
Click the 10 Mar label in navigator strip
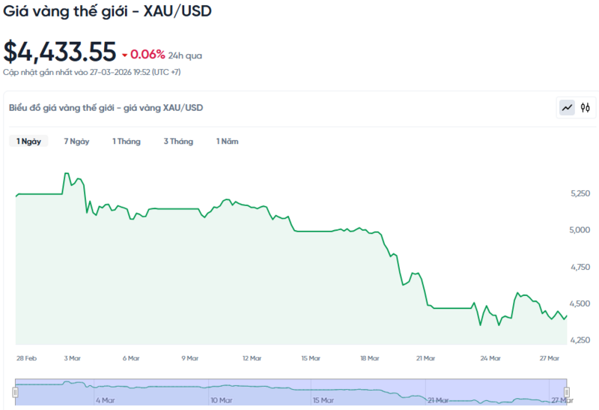tap(222, 400)
